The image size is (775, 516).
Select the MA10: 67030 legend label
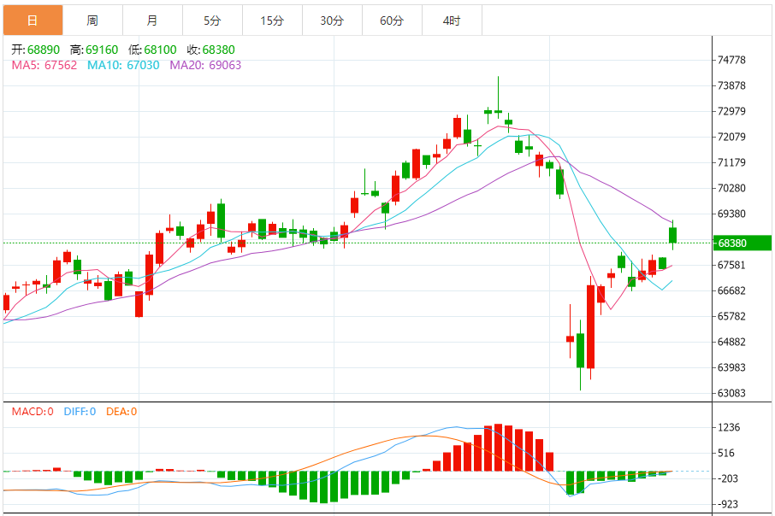(123, 65)
